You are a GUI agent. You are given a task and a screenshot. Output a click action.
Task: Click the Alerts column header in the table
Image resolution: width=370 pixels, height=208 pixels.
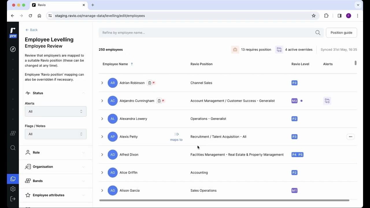(328, 64)
